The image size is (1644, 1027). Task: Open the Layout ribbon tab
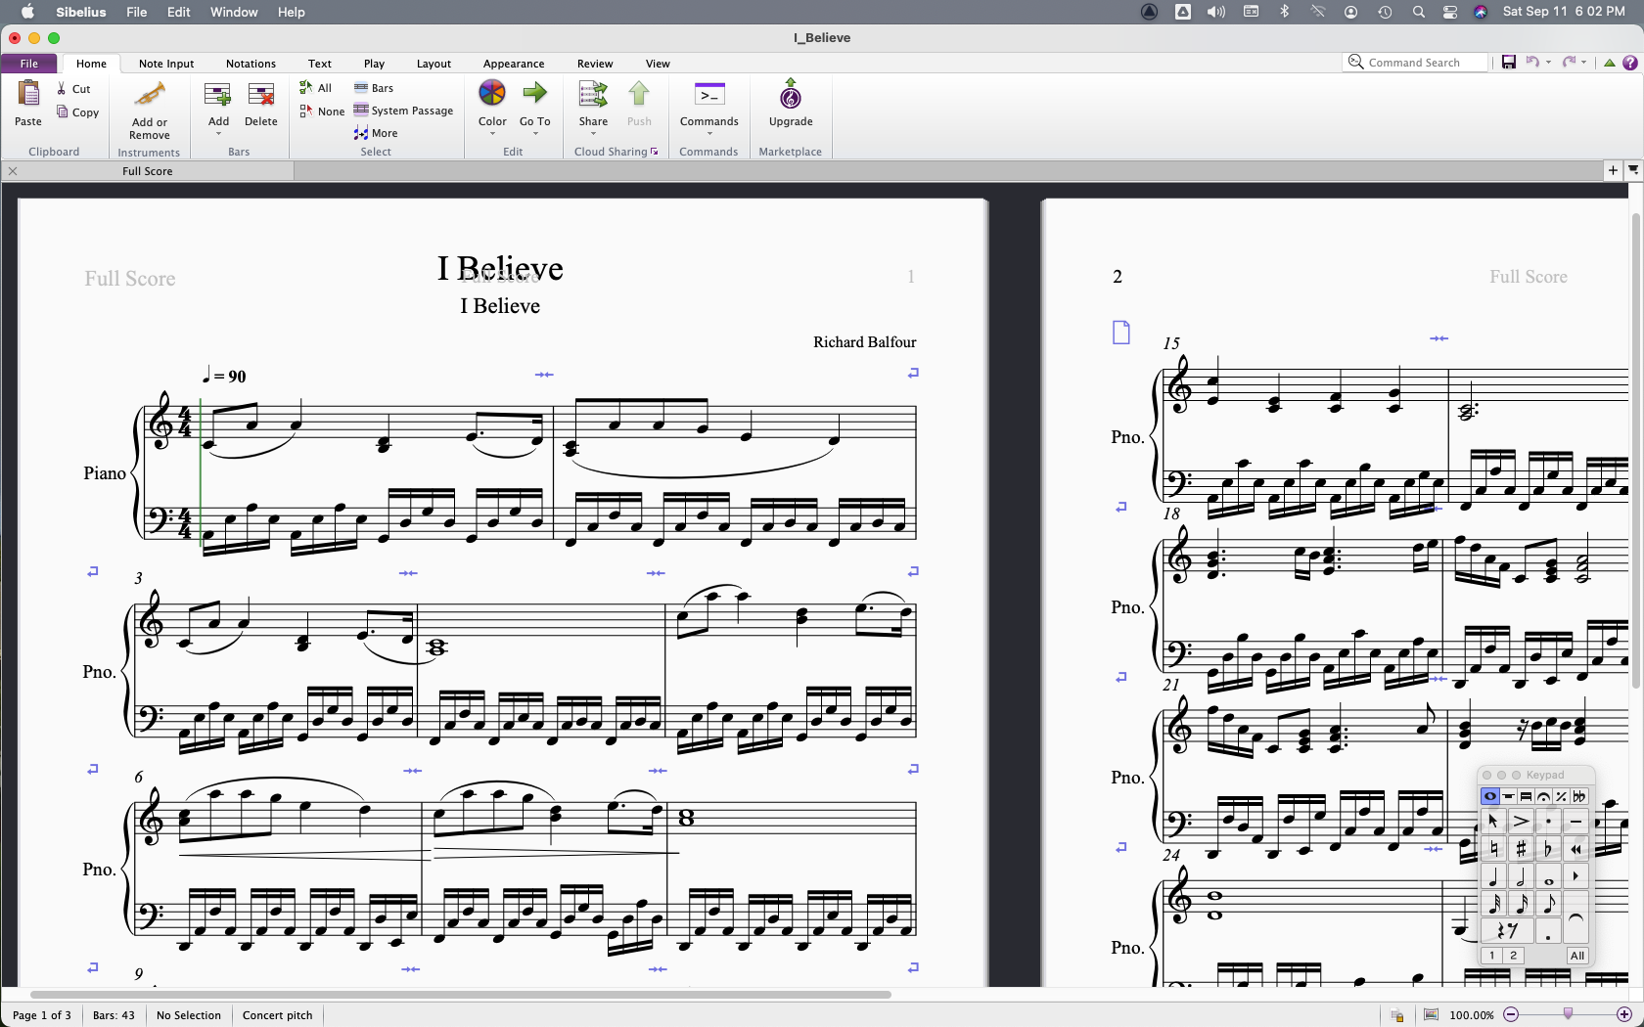tap(434, 64)
